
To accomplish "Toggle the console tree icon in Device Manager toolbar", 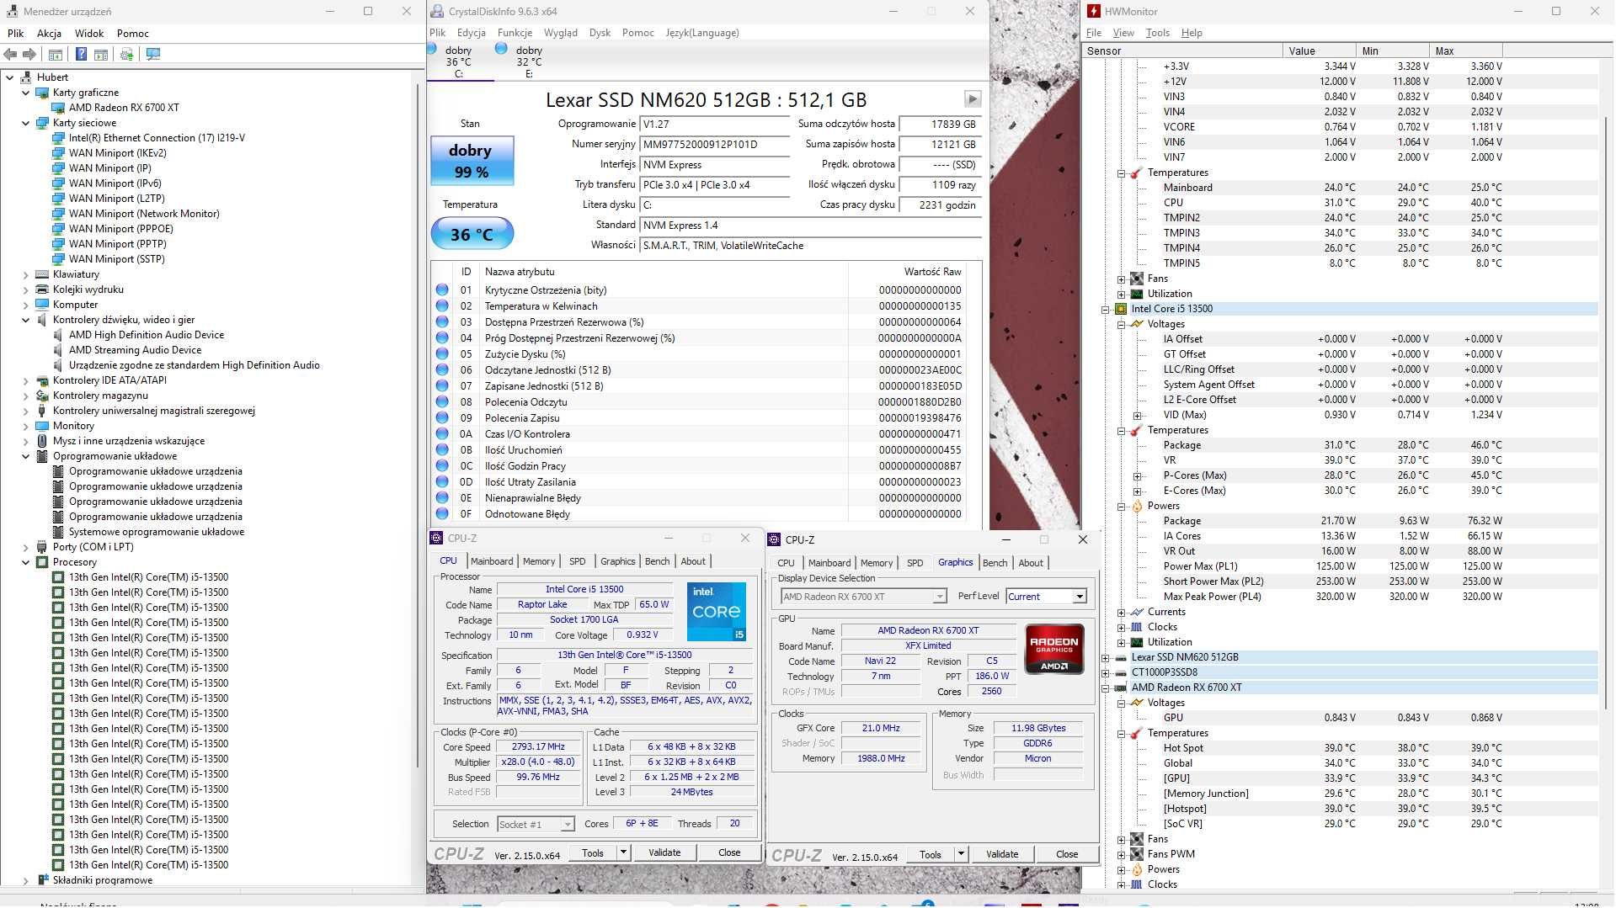I will [56, 54].
